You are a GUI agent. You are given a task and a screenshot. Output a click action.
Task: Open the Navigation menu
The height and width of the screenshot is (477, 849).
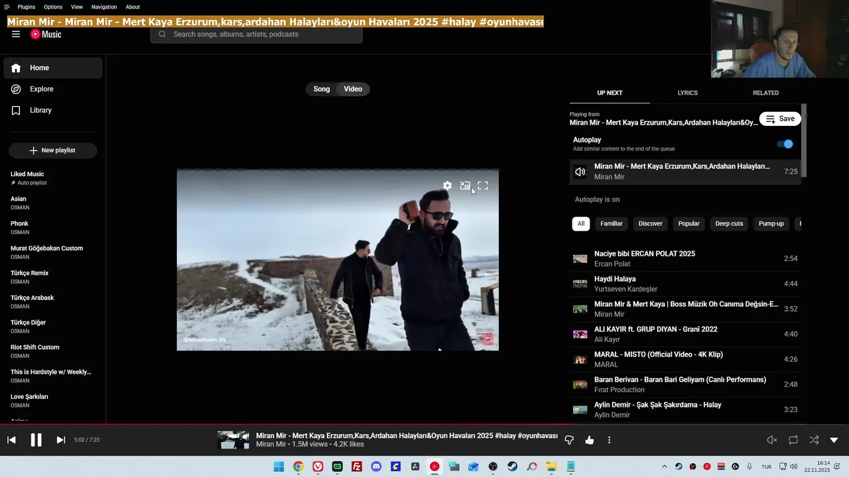[104, 7]
